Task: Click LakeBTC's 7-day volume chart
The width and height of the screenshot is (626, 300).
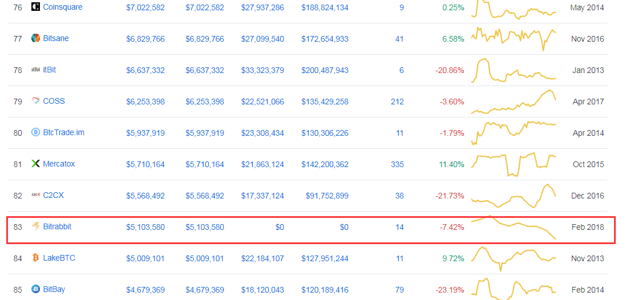Action: pyautogui.click(x=514, y=258)
